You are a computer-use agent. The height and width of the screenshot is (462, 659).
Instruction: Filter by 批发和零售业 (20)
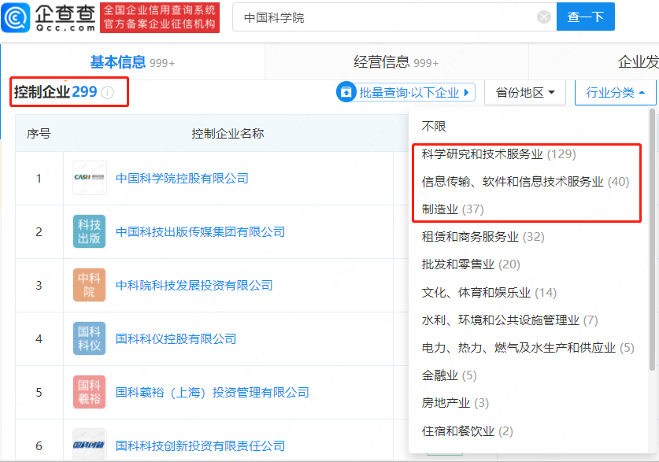pyautogui.click(x=471, y=264)
